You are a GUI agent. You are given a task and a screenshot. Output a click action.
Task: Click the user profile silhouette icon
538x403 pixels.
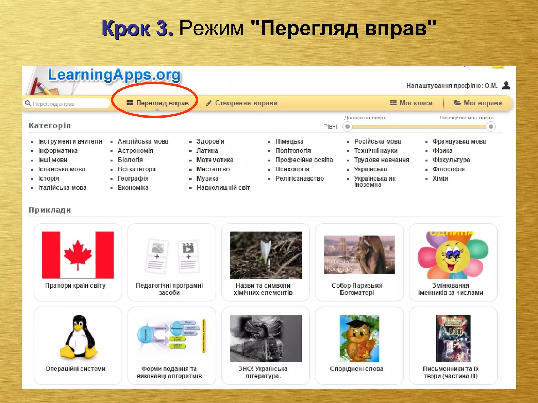pyautogui.click(x=506, y=86)
